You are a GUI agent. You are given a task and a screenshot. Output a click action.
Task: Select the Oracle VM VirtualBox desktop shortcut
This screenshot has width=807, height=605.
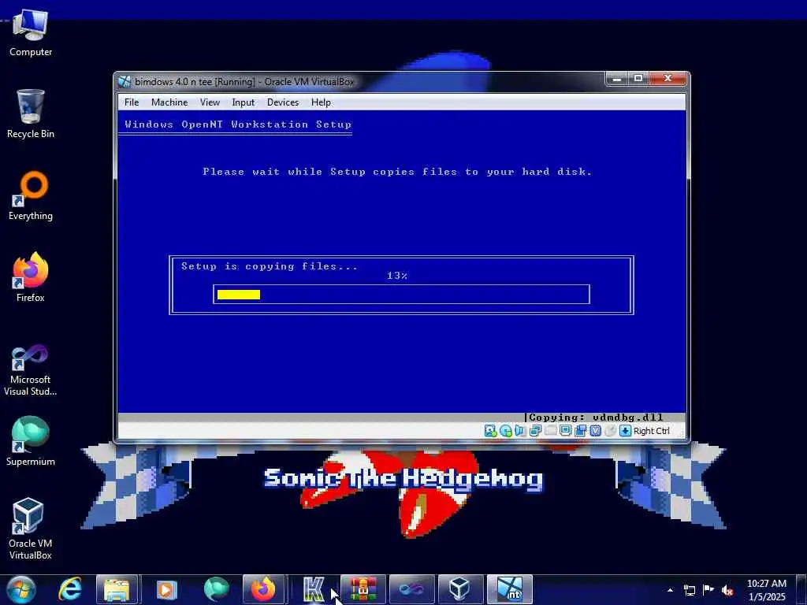pyautogui.click(x=31, y=529)
